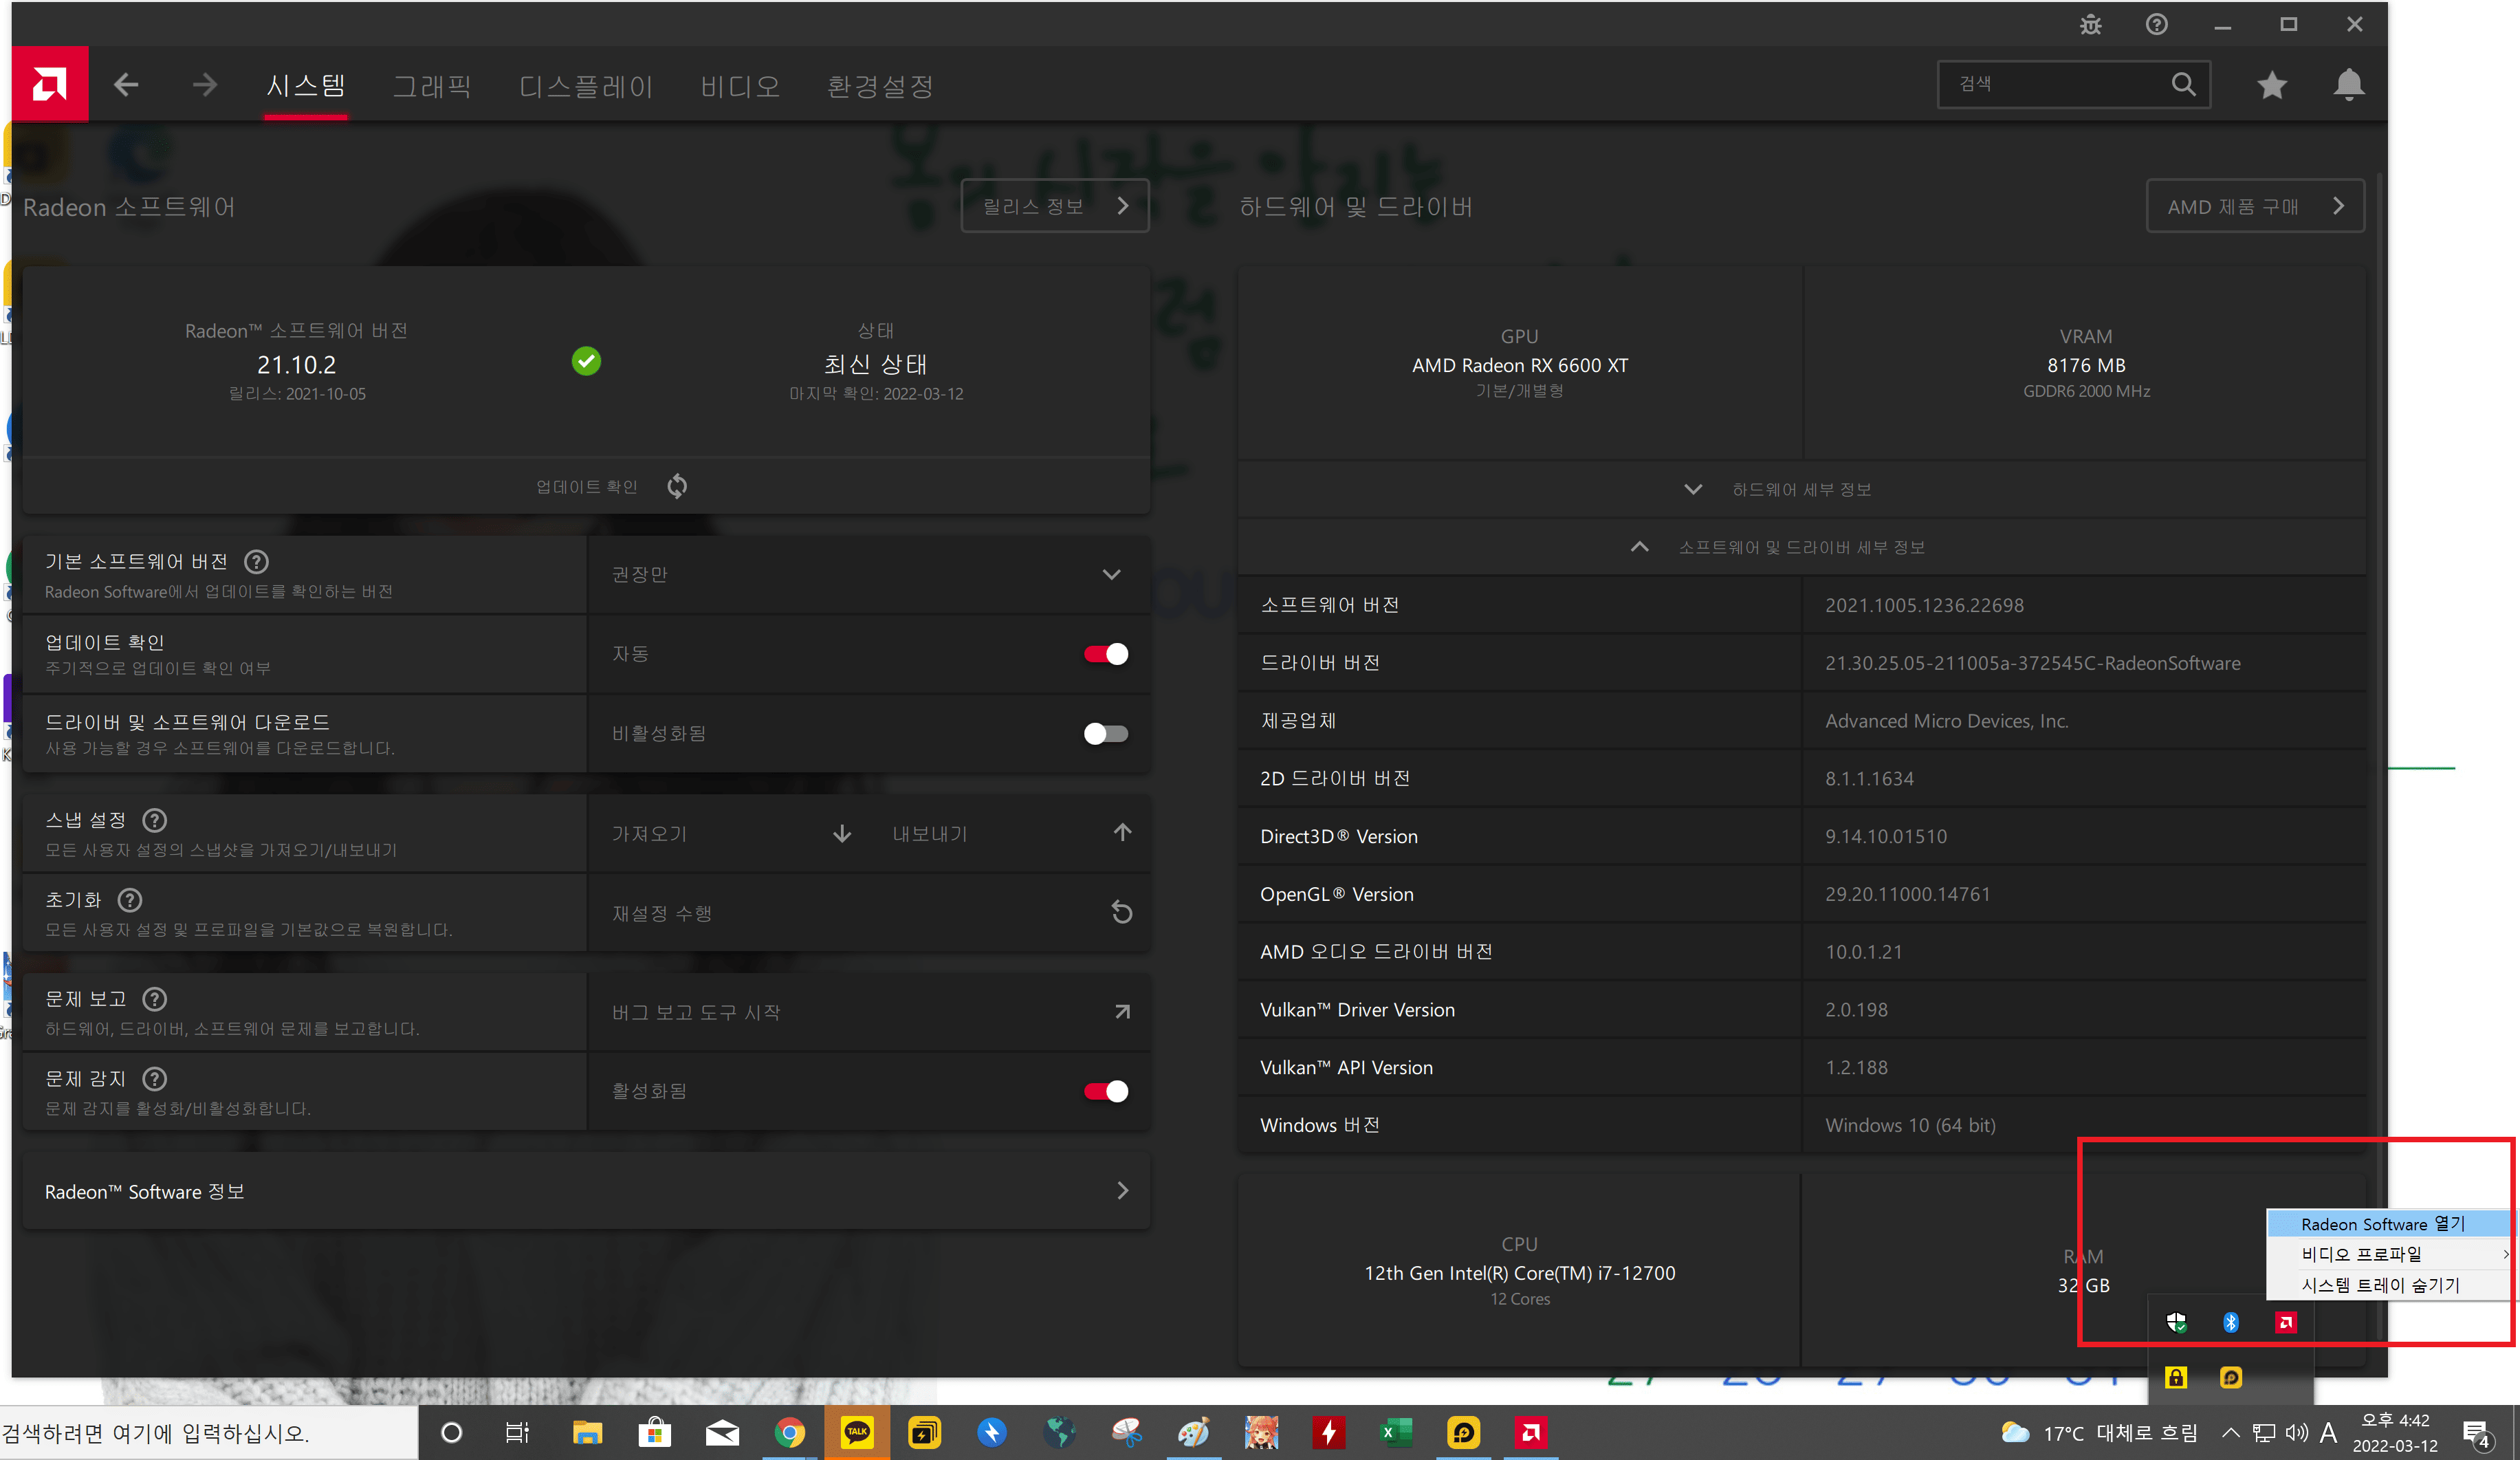This screenshot has height=1460, width=2520.
Task: Disable the 문제 감지 switch
Action: (1106, 1091)
